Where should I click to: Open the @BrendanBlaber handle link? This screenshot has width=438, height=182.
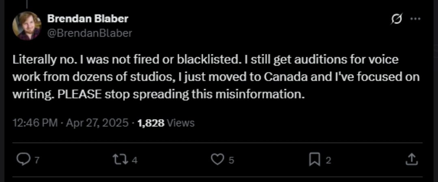[90, 33]
